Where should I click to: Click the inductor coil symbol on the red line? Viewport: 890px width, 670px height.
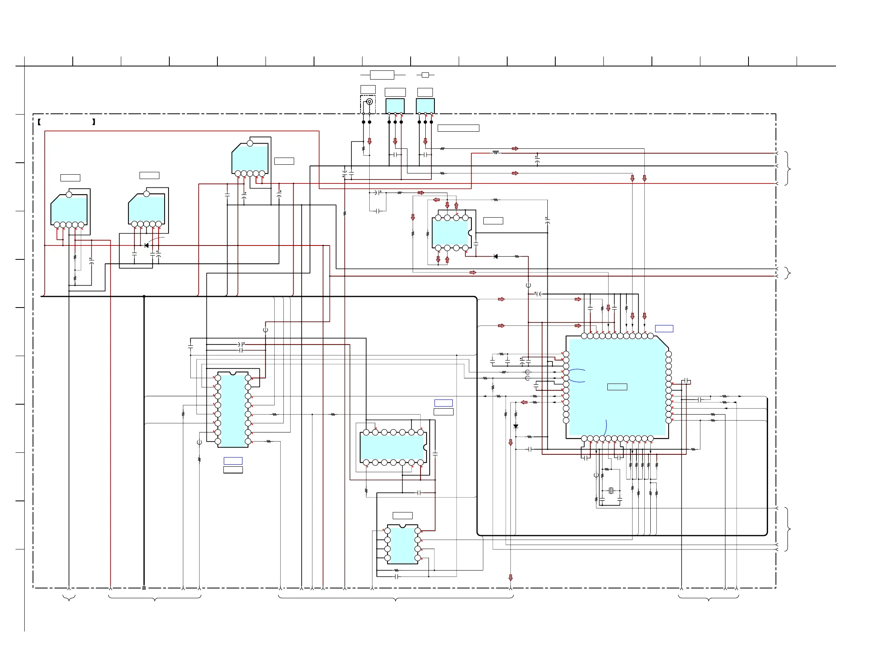[x=496, y=153]
